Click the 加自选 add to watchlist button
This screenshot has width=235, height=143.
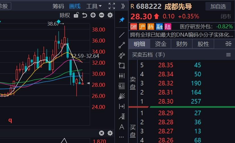tap(218, 6)
